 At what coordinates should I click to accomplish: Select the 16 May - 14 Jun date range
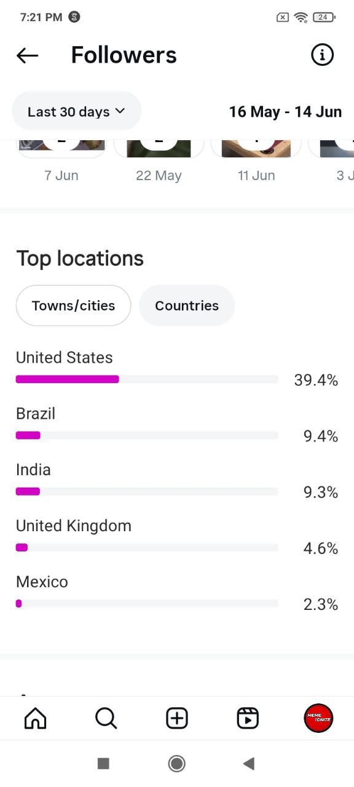click(285, 112)
